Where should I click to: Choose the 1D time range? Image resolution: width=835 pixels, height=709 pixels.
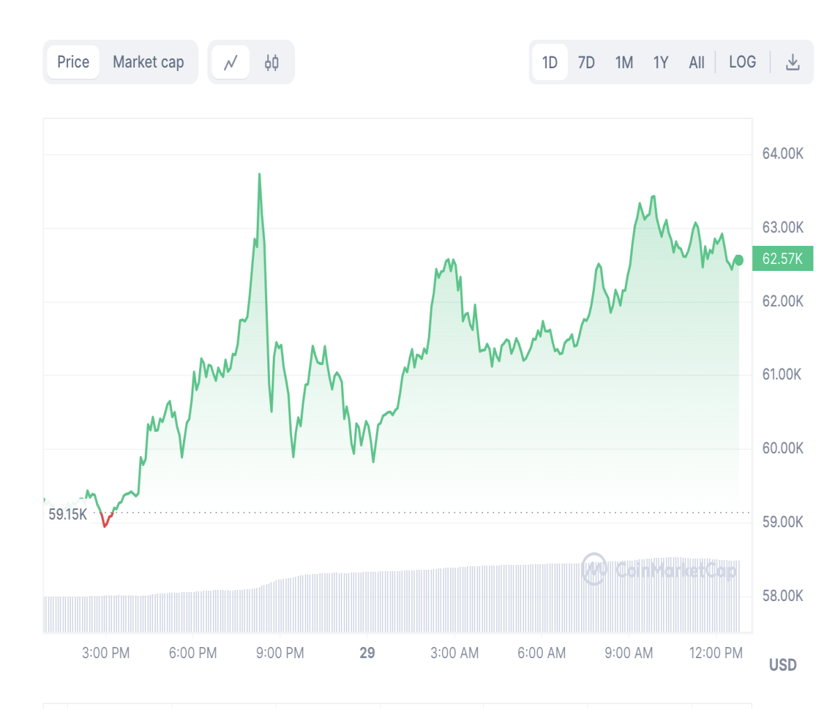tap(550, 63)
